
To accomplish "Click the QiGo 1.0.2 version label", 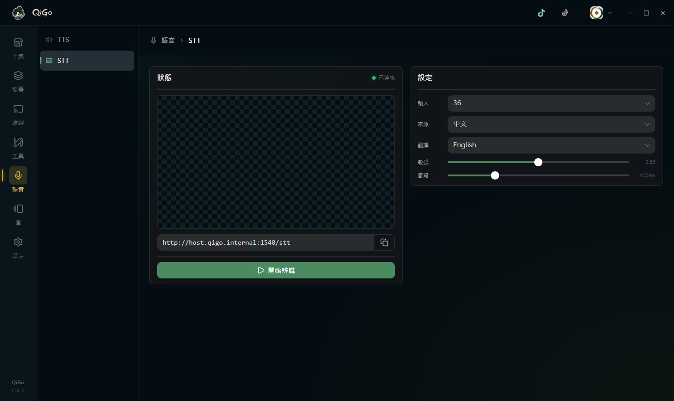I will coord(18,386).
